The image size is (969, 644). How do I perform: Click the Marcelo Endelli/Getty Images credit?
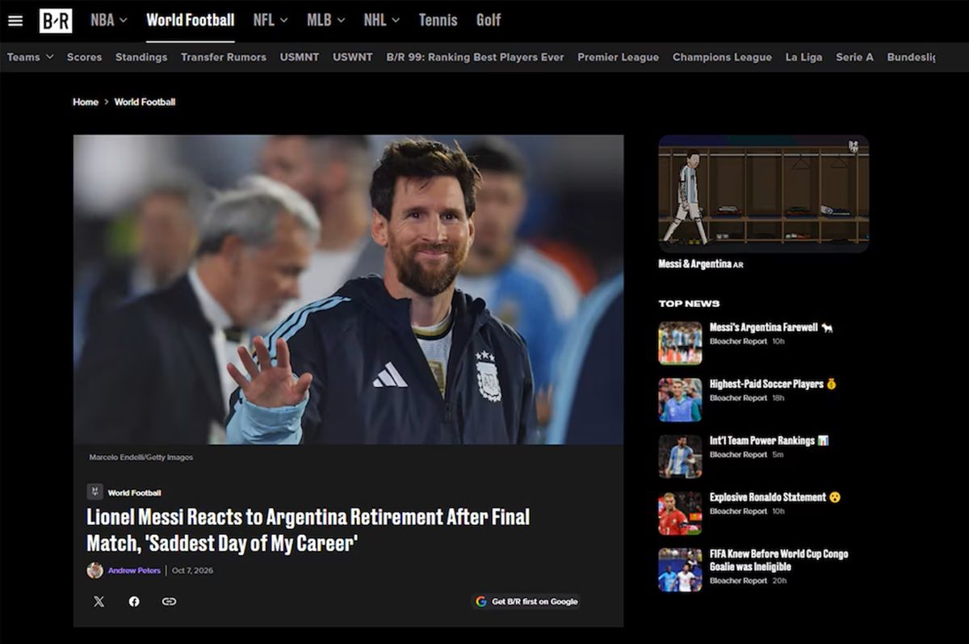click(x=141, y=457)
